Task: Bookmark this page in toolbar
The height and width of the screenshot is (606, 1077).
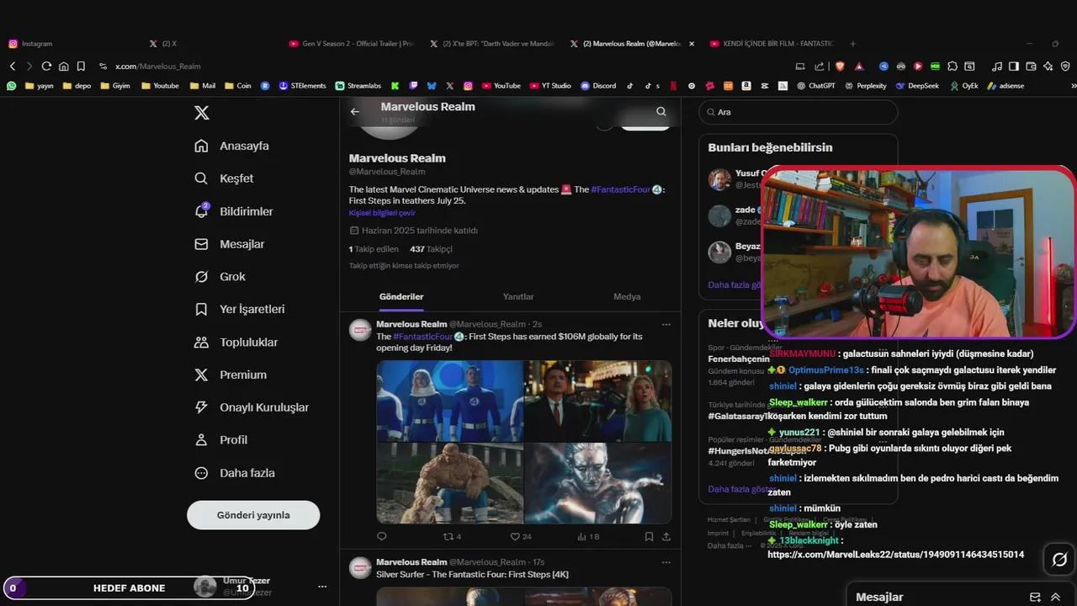Action: click(x=81, y=66)
